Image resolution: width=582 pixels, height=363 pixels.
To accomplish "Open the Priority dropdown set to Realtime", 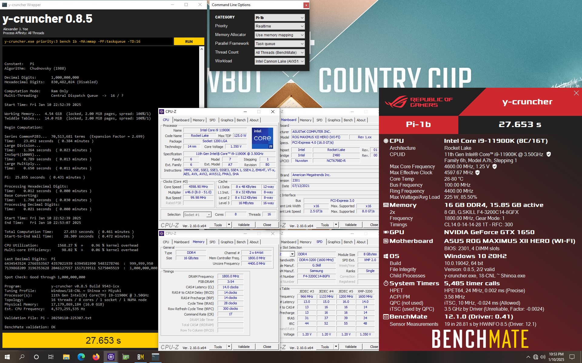I will pyautogui.click(x=279, y=26).
